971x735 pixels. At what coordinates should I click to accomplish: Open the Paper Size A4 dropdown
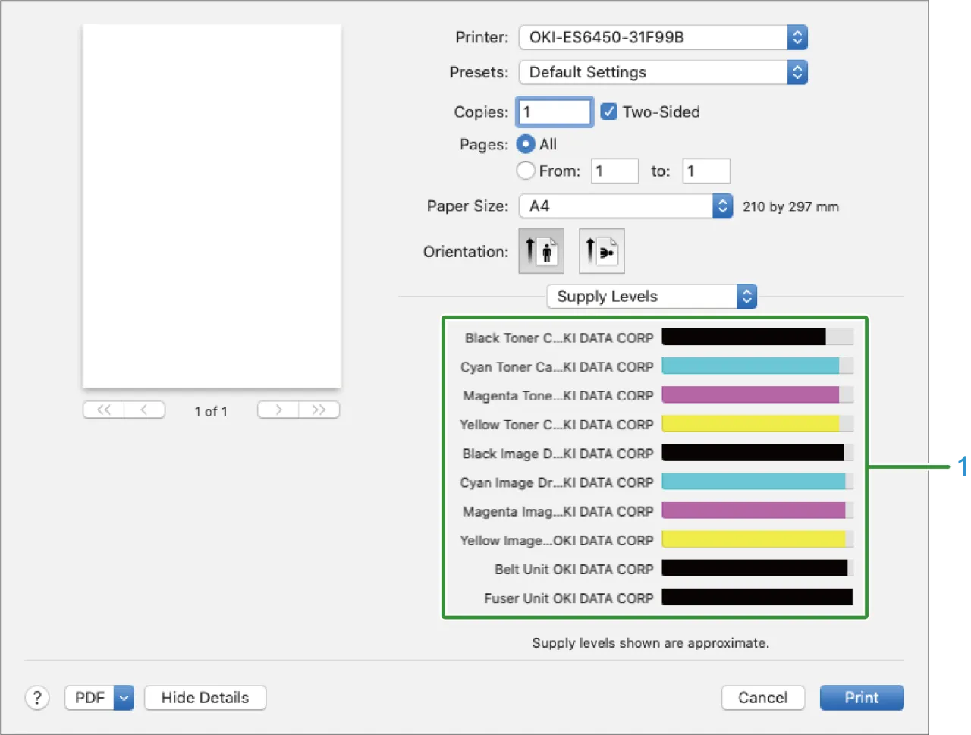[625, 206]
